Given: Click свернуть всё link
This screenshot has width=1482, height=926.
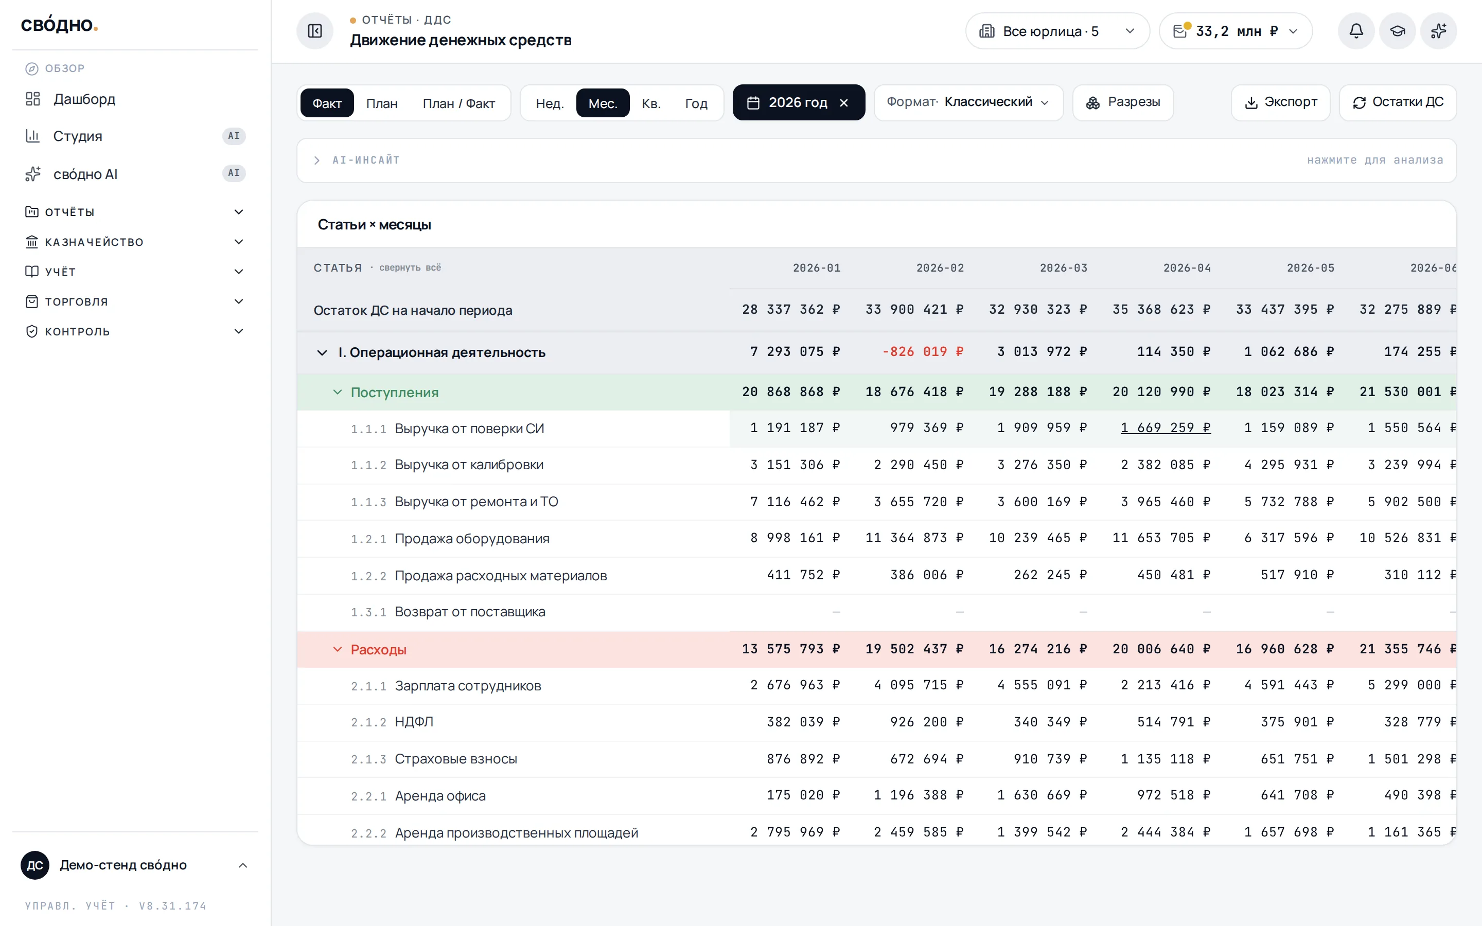Looking at the screenshot, I should pyautogui.click(x=410, y=268).
